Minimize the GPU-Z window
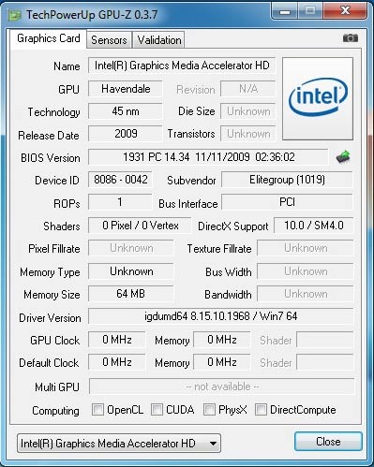The width and height of the screenshot is (374, 467). 285,11
